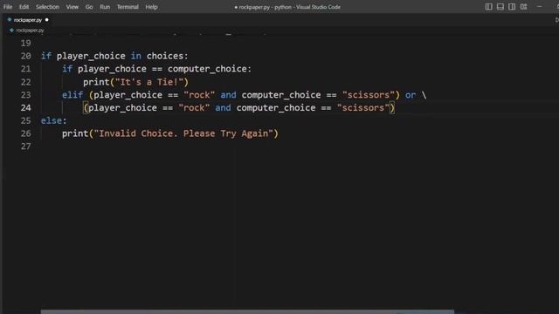Click the unsaved dot on rockpaper.py tab
Image resolution: width=559 pixels, height=314 pixels.
[46, 20]
